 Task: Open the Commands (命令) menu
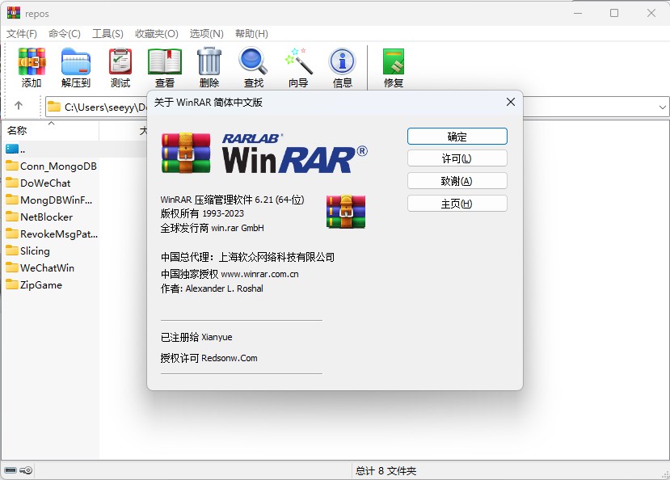tap(64, 33)
